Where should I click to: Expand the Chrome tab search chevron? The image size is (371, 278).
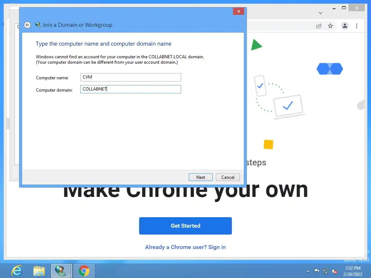[x=321, y=13]
